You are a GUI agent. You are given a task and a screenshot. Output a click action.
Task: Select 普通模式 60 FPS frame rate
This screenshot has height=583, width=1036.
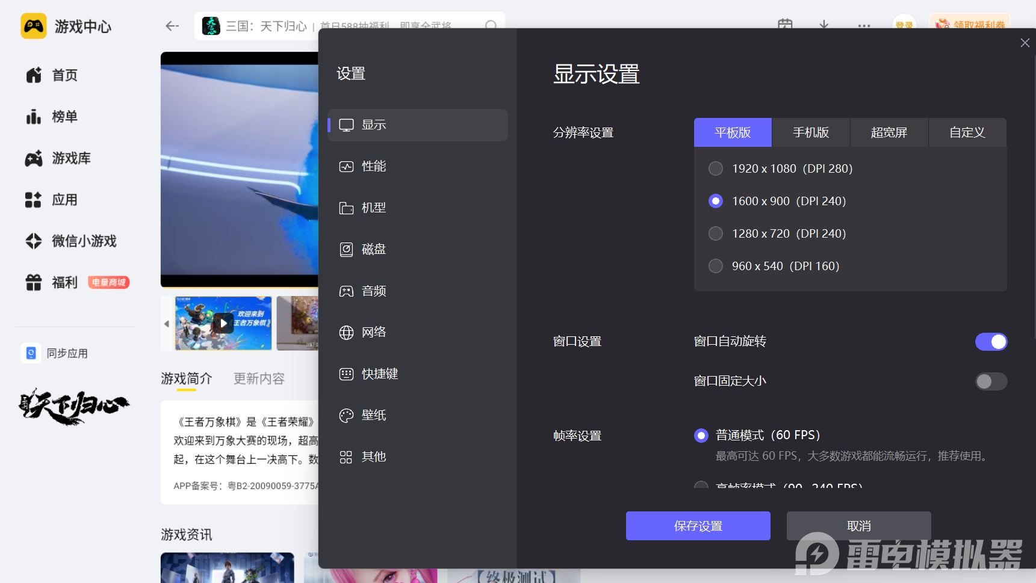tap(701, 436)
